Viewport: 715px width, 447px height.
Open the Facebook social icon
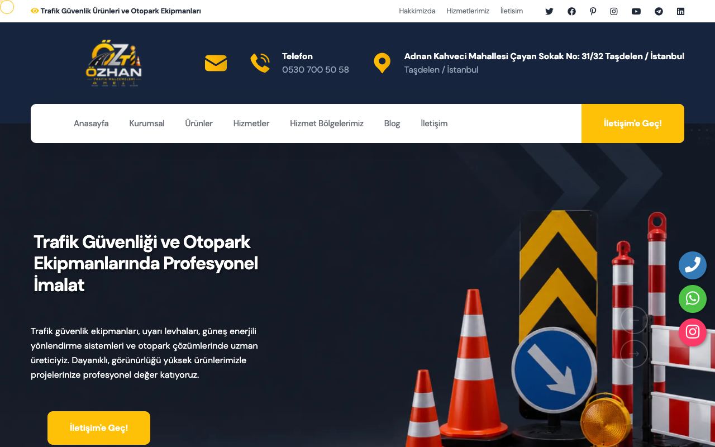click(x=571, y=11)
